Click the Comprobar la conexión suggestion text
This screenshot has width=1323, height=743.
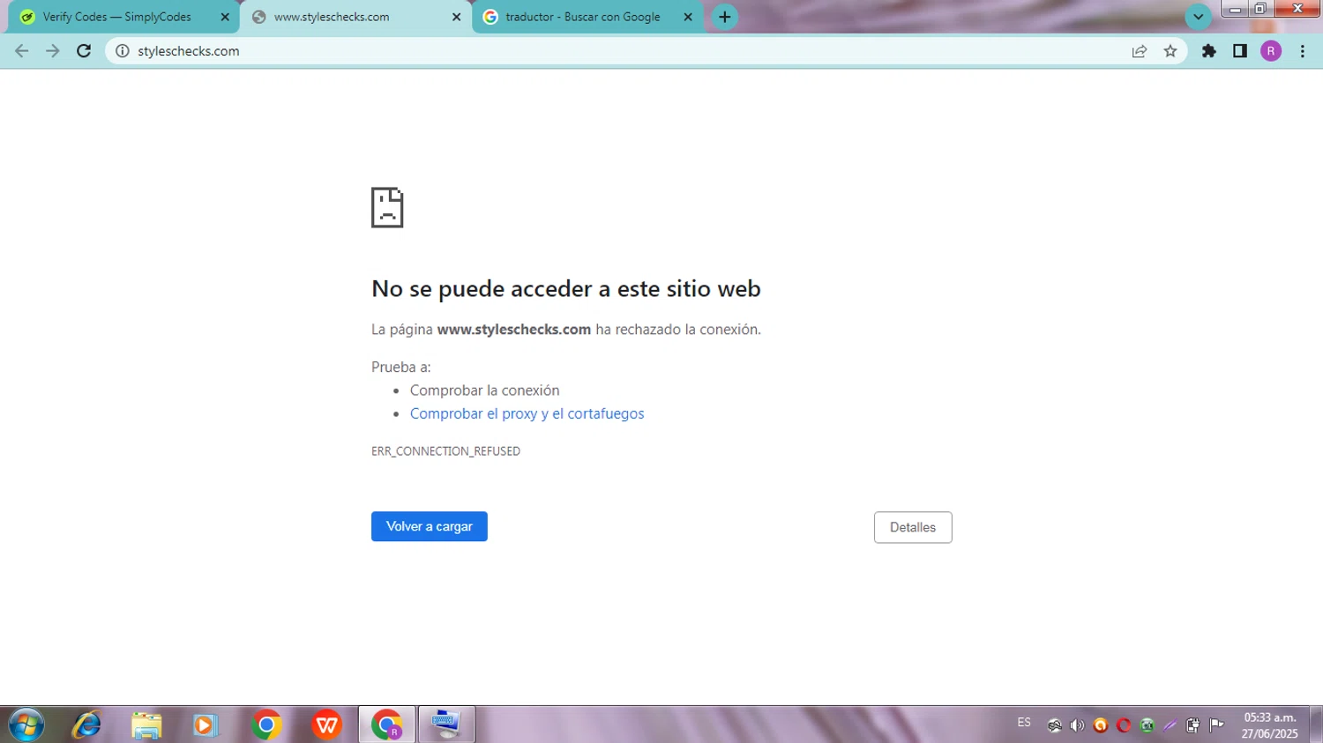(x=484, y=390)
